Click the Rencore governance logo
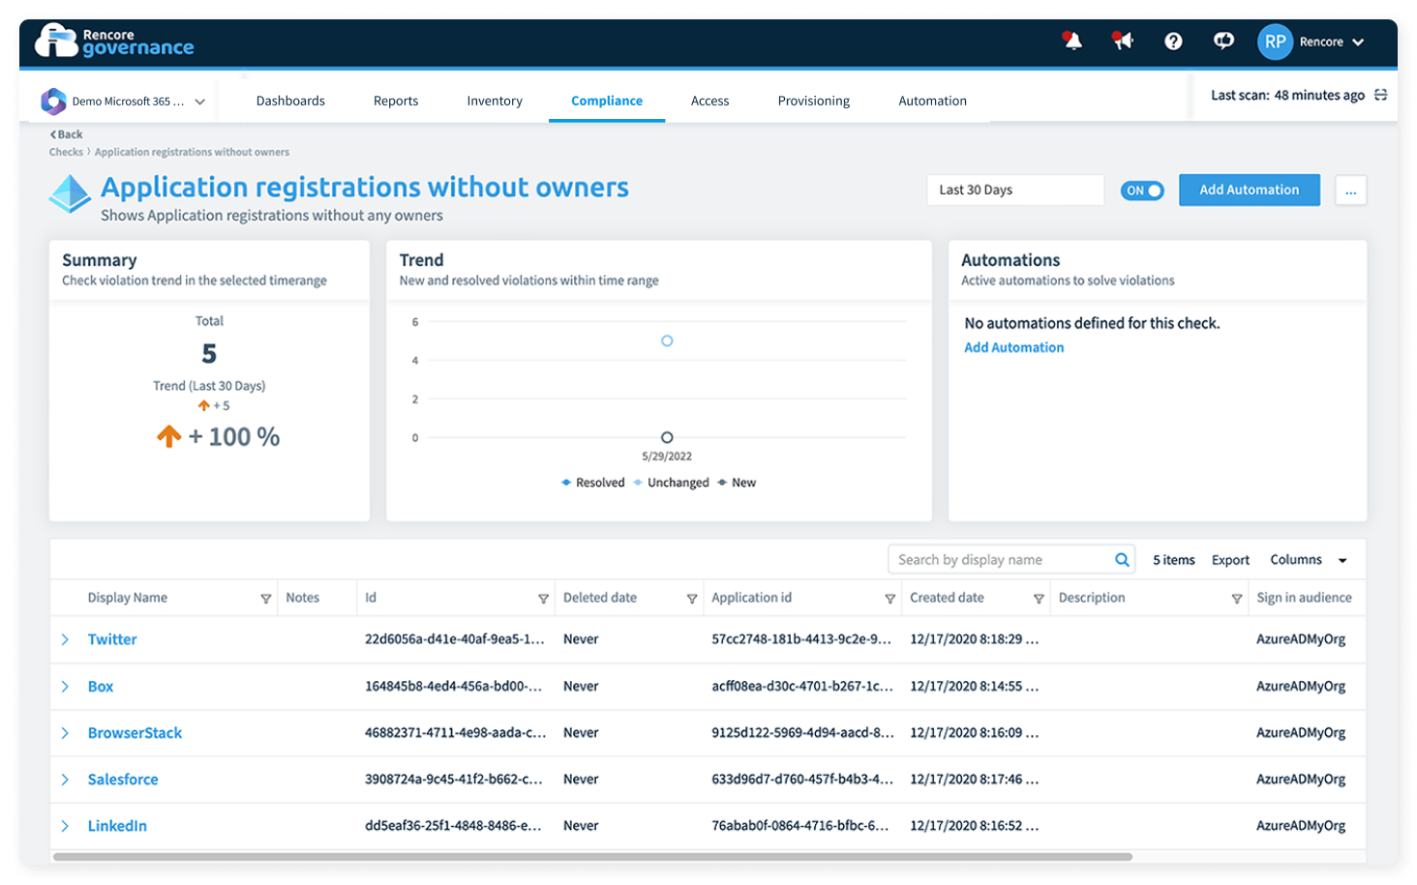1417x885 pixels. [x=114, y=41]
